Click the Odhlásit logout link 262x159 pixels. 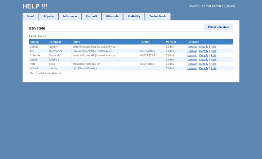click(230, 6)
